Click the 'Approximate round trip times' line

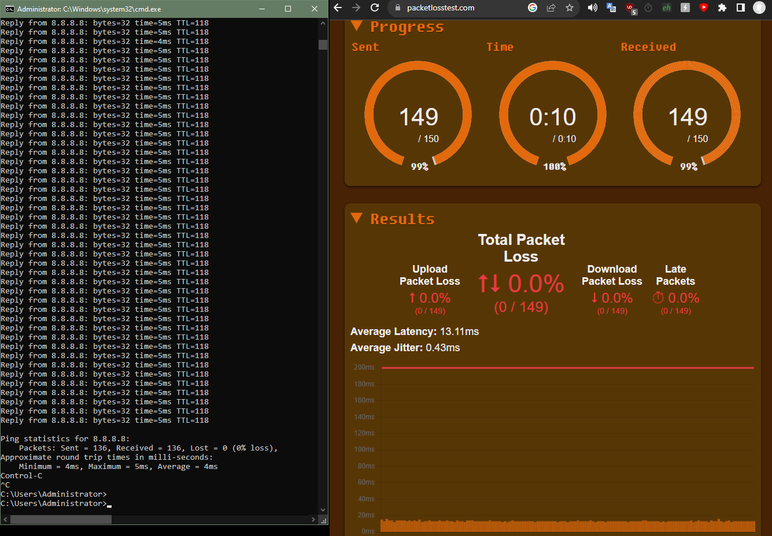coord(107,457)
